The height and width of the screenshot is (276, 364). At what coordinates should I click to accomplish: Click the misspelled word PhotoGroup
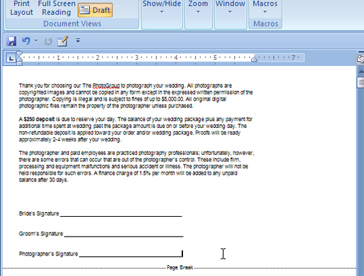(106, 86)
